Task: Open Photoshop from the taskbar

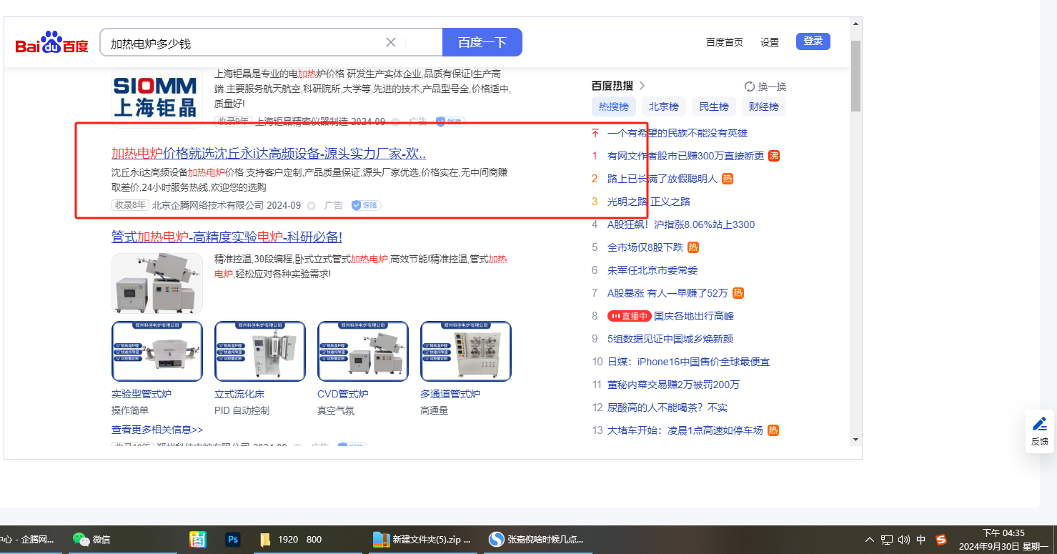Action: [232, 540]
